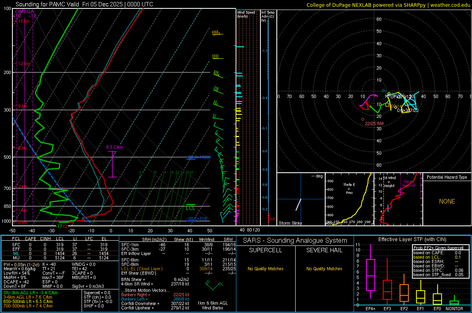This screenshot has height=313, width=472.
Task: Click the 'Eff Shear (EBWD)' row label
Action: 139,273
